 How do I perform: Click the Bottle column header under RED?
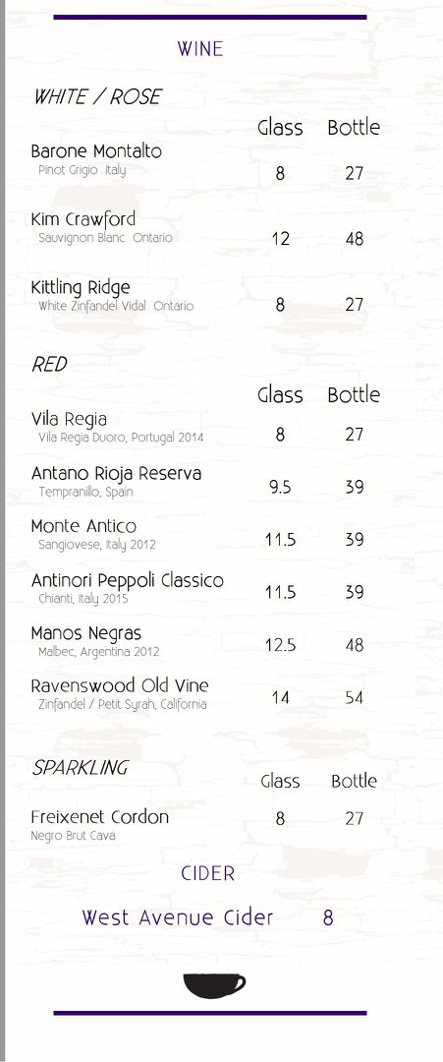pos(354,394)
